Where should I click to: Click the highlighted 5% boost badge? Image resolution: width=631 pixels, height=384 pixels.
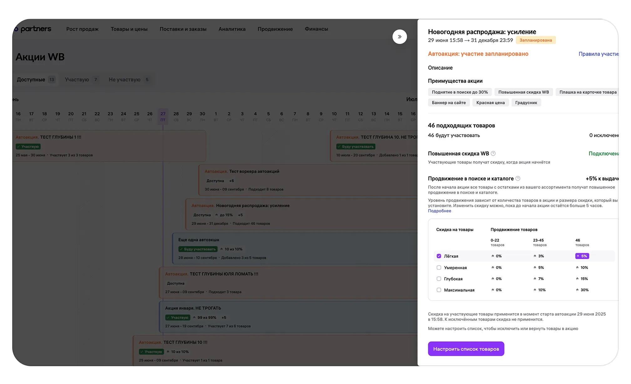pyautogui.click(x=582, y=256)
